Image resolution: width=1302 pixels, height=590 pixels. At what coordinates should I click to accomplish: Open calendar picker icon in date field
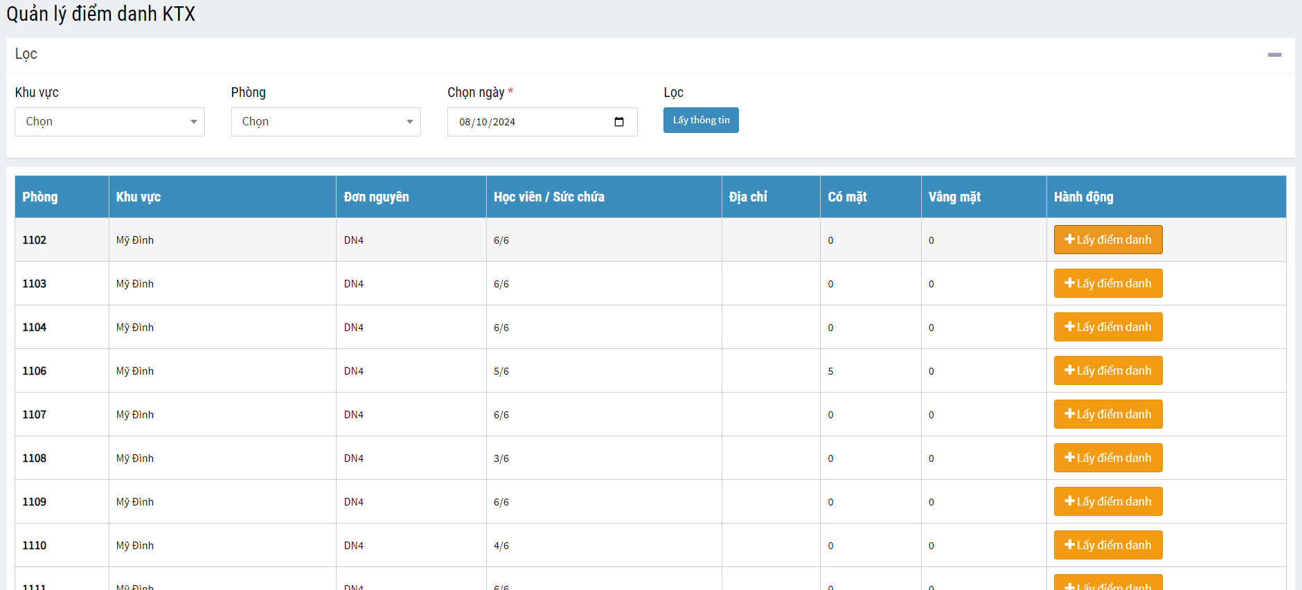click(618, 122)
